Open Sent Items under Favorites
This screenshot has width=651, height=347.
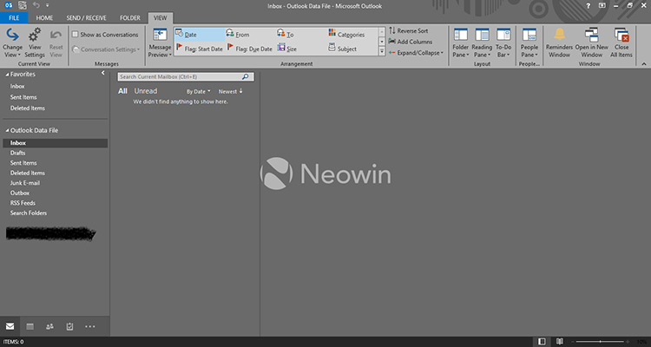23,97
